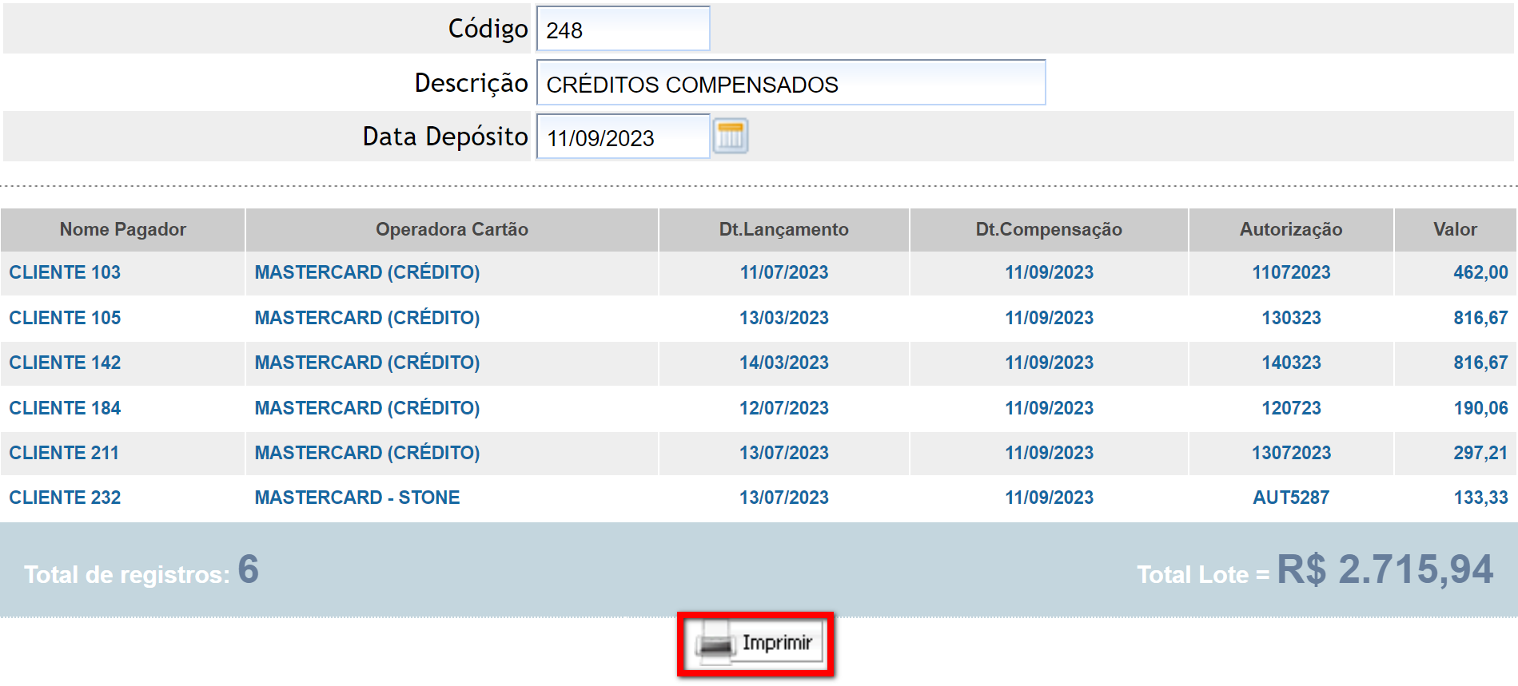Click the CLIENTE 184 payer name

coord(65,408)
